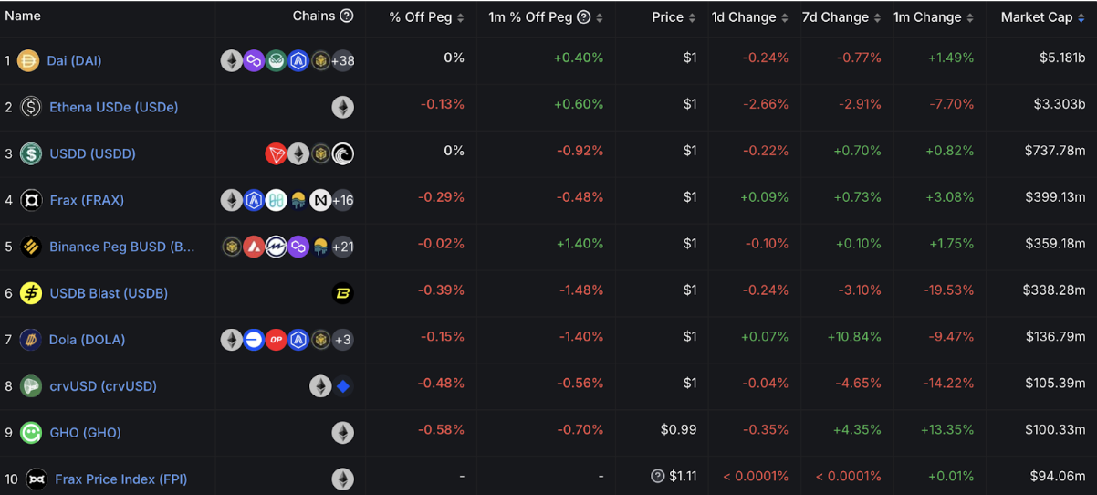1097x495 pixels.
Task: Click the question mark icon next to $1.11
Action: 657,477
